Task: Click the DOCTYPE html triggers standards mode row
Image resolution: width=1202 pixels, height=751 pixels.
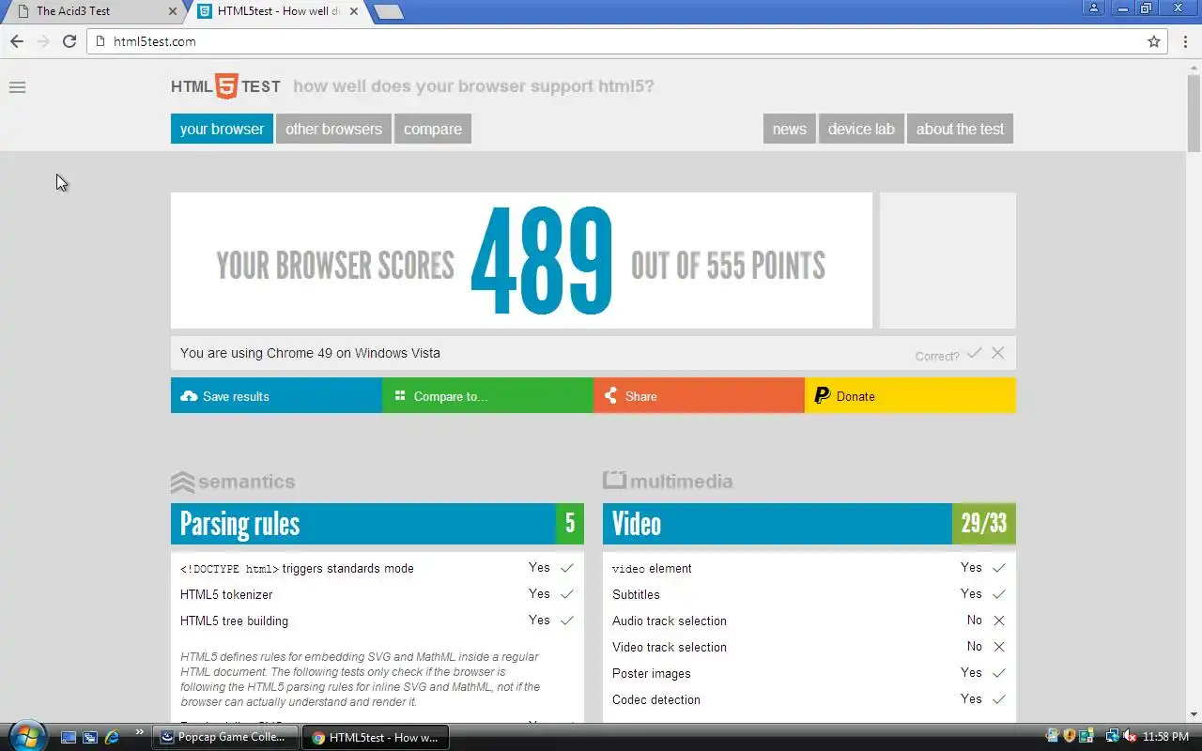Action: (x=378, y=568)
